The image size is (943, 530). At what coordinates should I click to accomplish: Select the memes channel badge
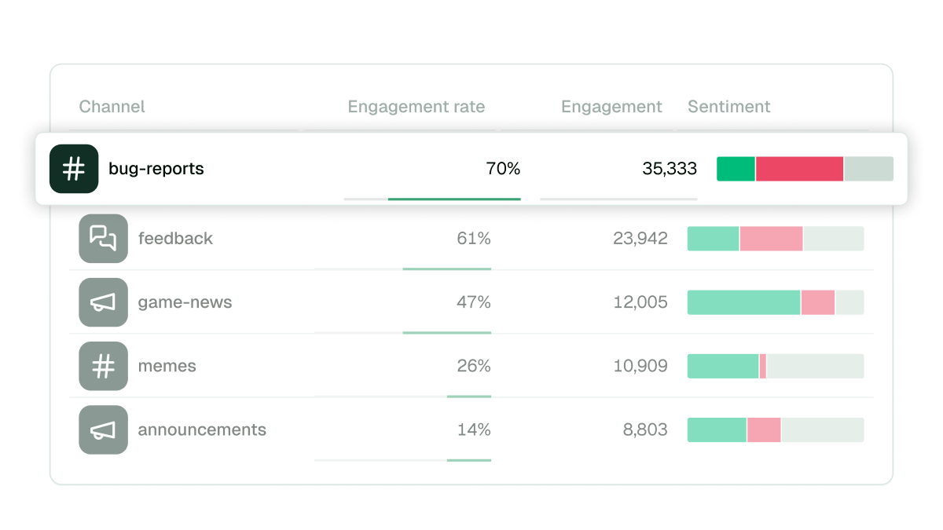[103, 366]
